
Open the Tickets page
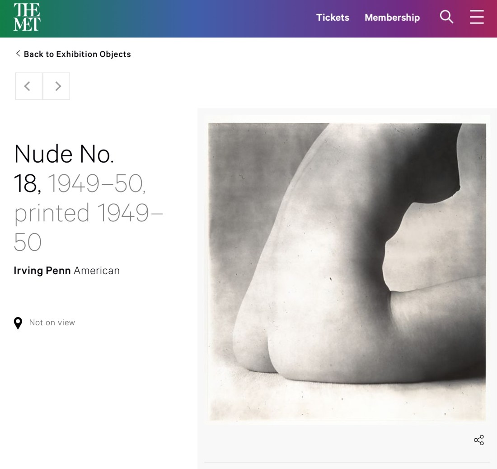point(333,18)
